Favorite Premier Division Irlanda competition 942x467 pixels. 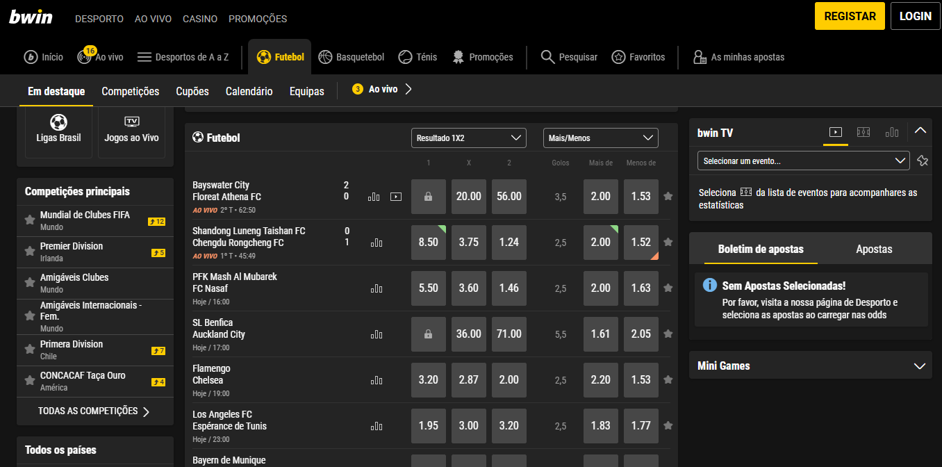30,252
